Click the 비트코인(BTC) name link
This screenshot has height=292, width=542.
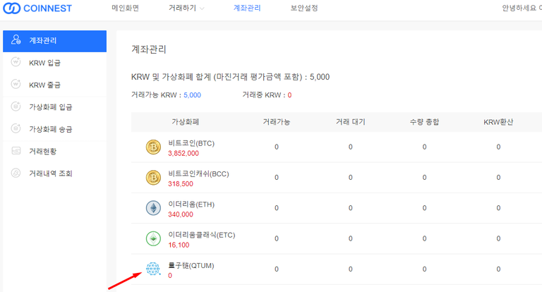(x=191, y=143)
